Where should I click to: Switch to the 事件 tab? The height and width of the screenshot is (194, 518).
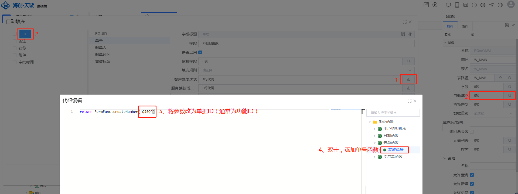465,26
